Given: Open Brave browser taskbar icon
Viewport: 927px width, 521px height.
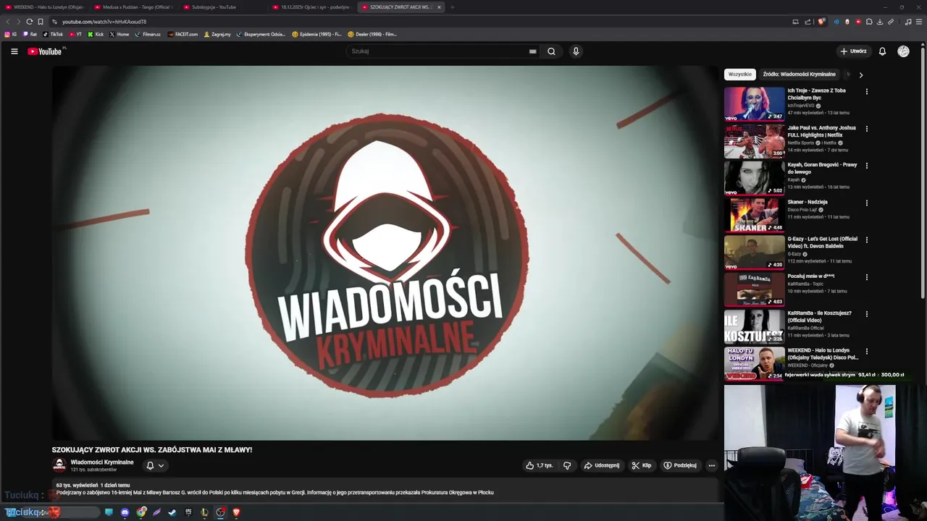Looking at the screenshot, I should click(x=236, y=512).
